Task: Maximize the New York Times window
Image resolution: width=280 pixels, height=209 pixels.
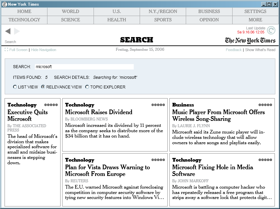Action: pos(269,4)
